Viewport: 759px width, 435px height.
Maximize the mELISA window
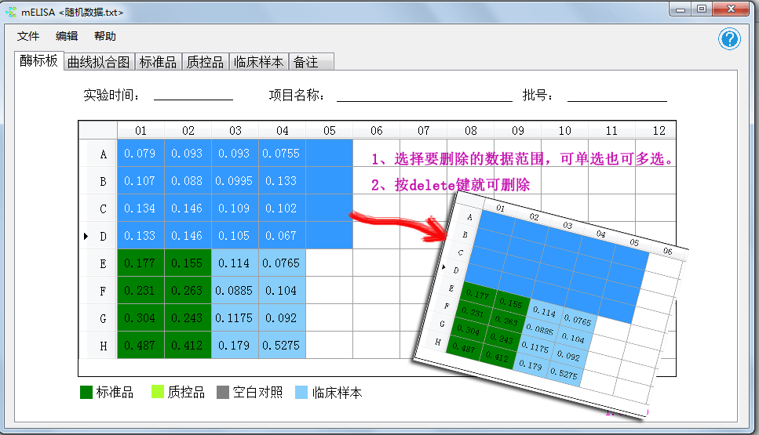pos(702,9)
